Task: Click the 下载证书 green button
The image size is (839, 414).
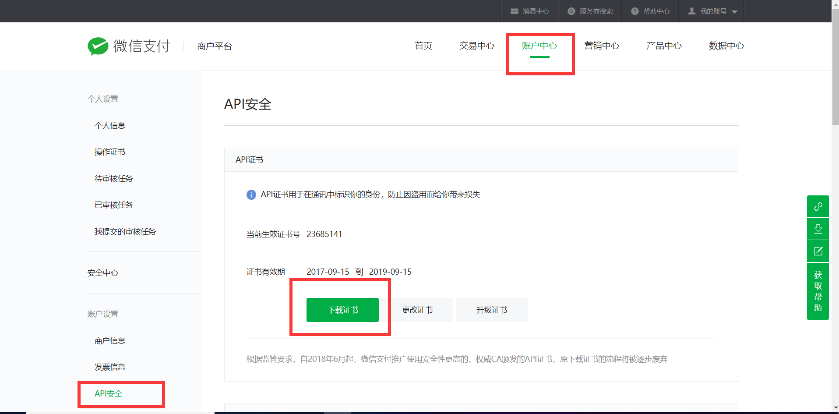Action: point(342,310)
